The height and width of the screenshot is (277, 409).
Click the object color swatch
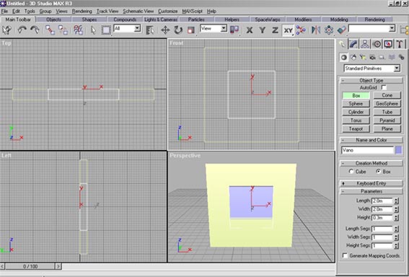[x=398, y=150]
